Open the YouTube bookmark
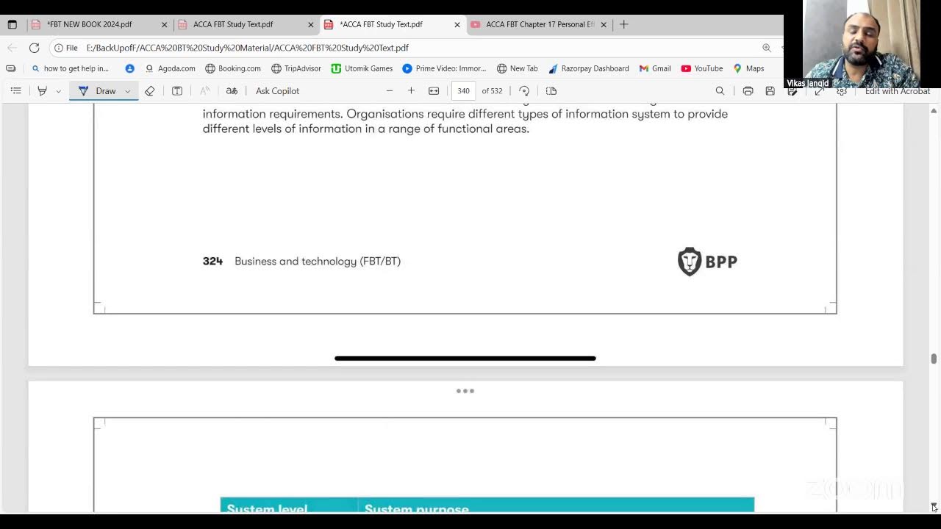The width and height of the screenshot is (941, 529). coord(701,68)
